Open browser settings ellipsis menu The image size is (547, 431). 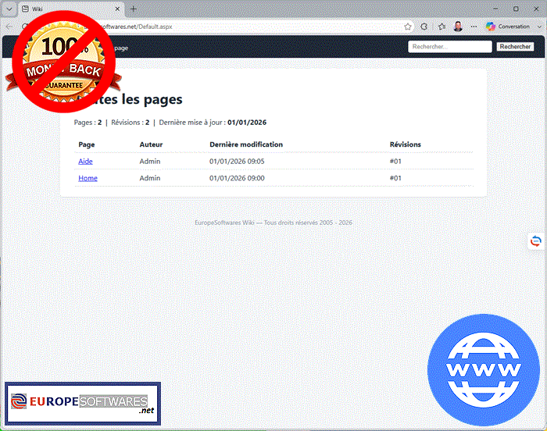[474, 27]
